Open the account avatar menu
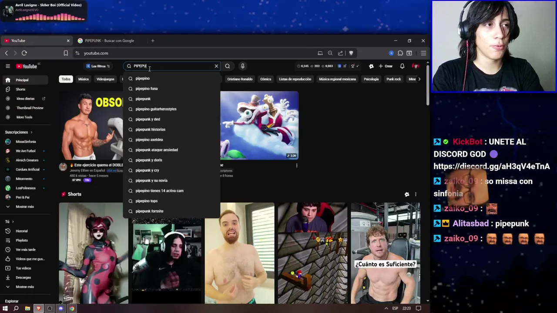557x313 pixels. [x=416, y=66]
